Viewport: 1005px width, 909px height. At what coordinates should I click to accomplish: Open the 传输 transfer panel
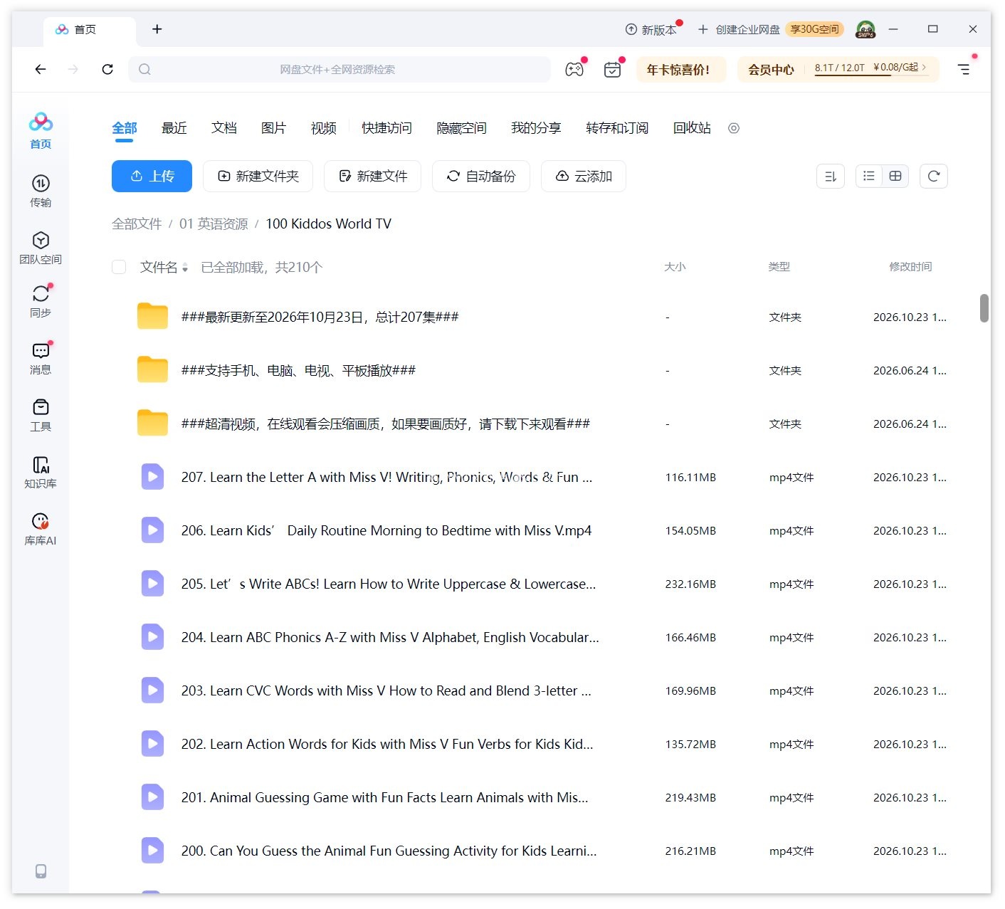41,191
